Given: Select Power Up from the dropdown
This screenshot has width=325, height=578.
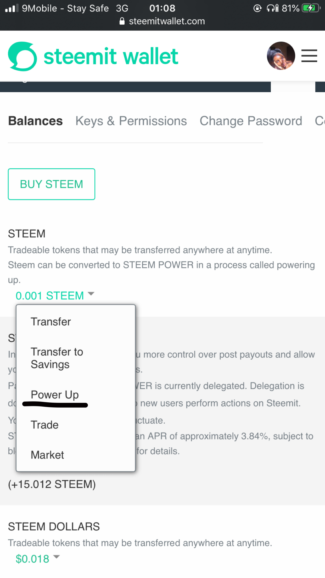Looking at the screenshot, I should [x=55, y=395].
